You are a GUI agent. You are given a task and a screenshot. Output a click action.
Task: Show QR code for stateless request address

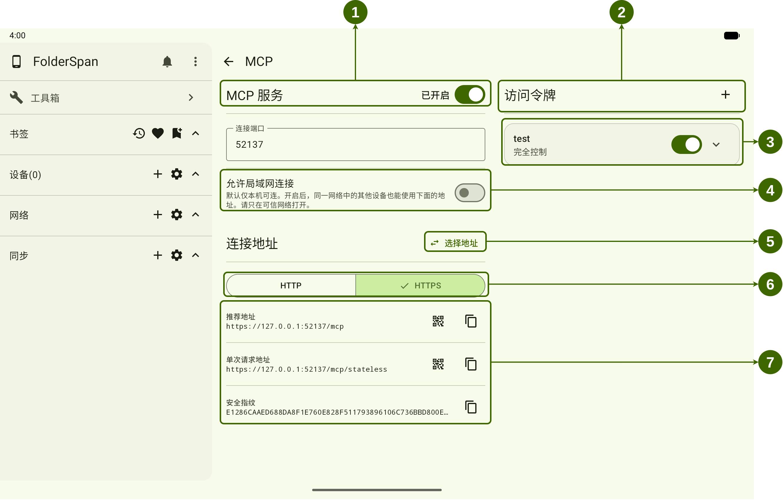(x=438, y=364)
